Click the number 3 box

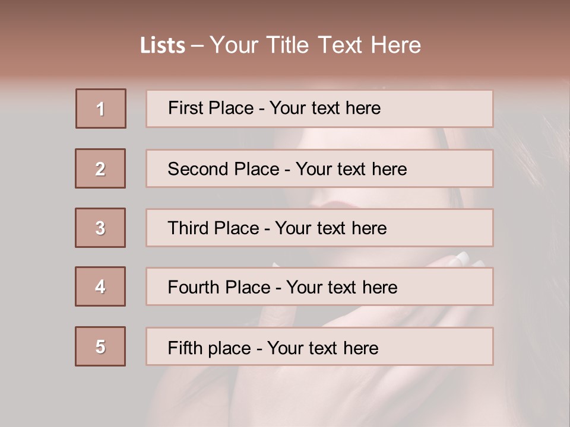[x=100, y=228]
